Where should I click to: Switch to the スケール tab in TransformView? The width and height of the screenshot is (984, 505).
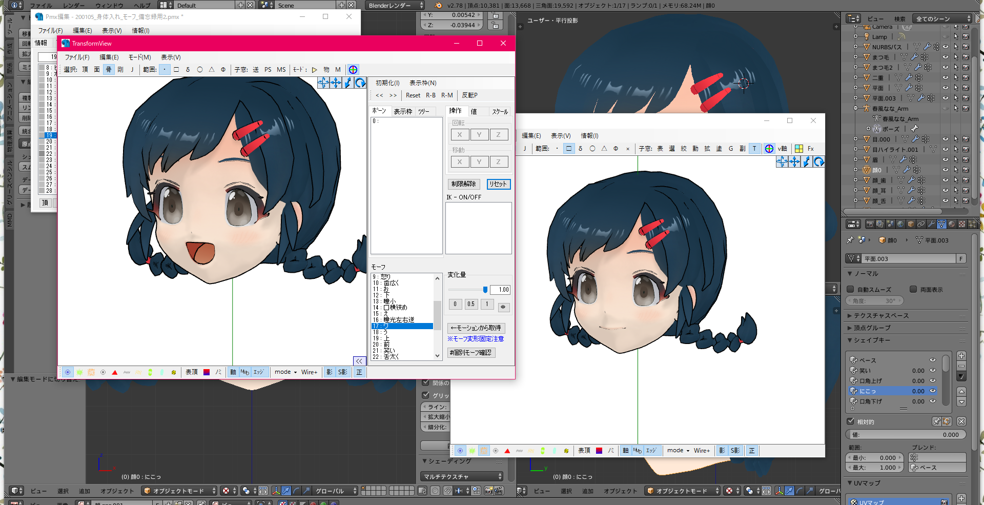tap(500, 111)
